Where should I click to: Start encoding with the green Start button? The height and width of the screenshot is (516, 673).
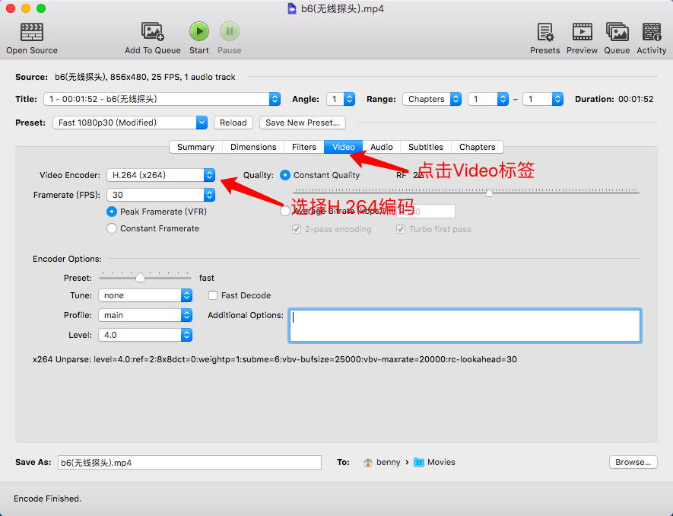199,31
